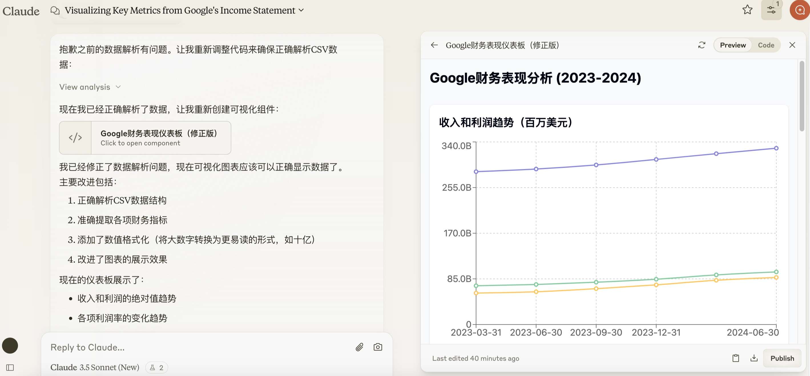
Task: Click the purple line's last data point
Action: tap(776, 148)
